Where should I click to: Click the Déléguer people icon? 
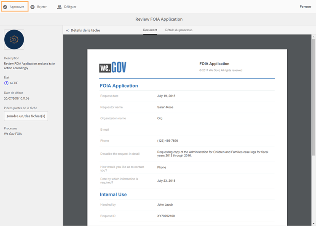click(x=59, y=7)
